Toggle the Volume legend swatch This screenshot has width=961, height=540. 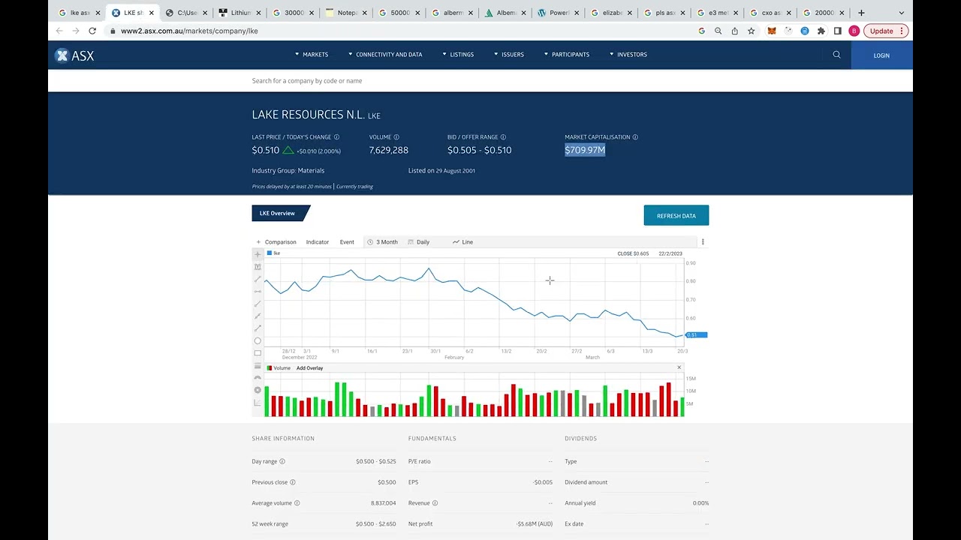click(270, 368)
